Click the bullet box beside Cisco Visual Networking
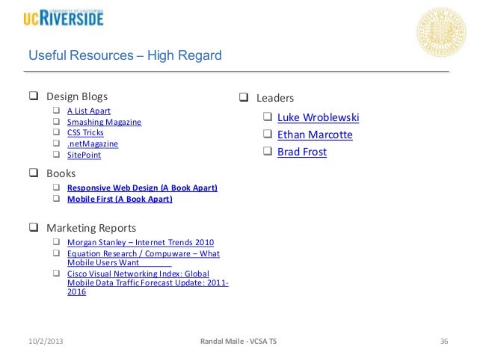 coord(56,273)
